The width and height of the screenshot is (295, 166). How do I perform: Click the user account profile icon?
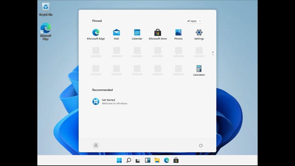[x=96, y=145]
